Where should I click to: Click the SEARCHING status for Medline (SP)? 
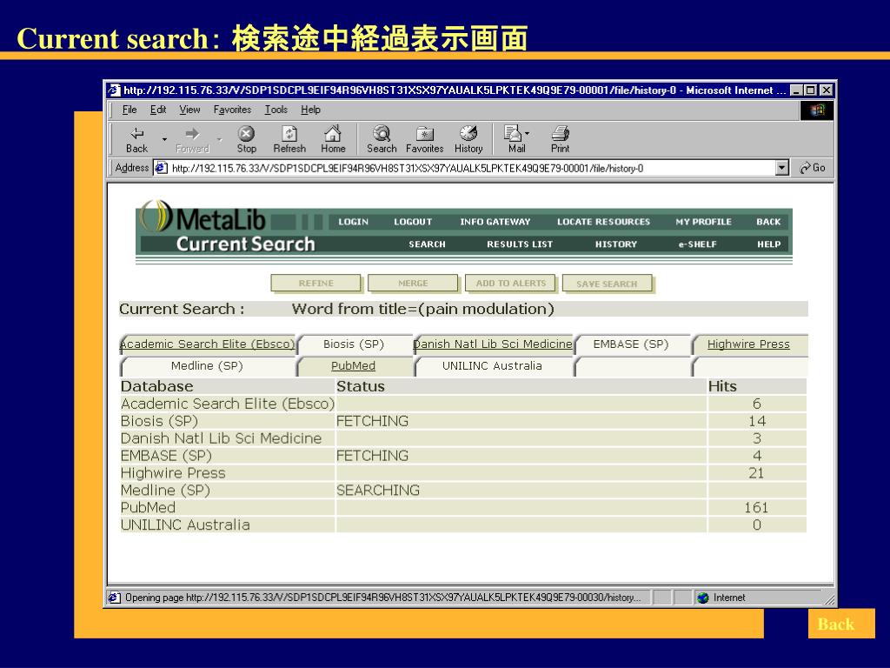(378, 491)
